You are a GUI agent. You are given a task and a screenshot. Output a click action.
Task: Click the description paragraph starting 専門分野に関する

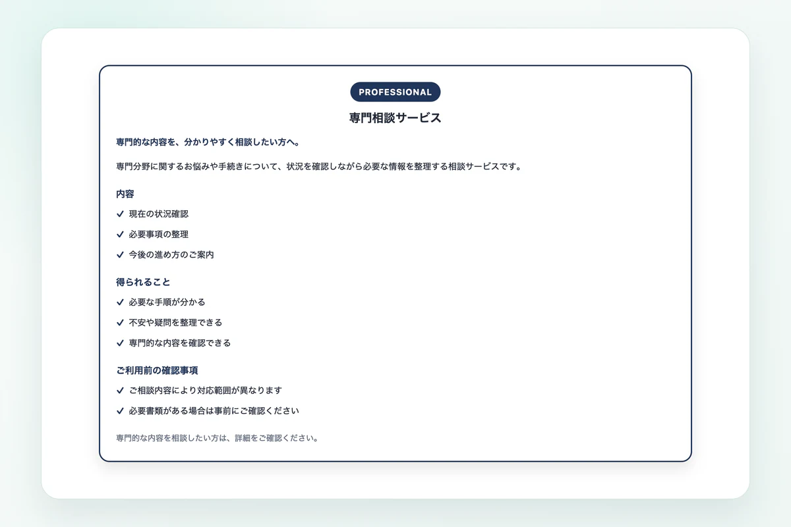pos(319,167)
